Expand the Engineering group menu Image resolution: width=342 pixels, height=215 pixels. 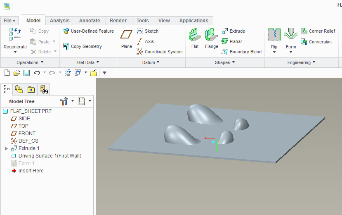(x=301, y=62)
